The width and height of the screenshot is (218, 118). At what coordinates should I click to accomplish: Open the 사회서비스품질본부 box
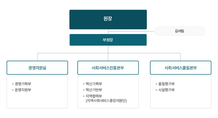pyautogui.click(x=181, y=68)
